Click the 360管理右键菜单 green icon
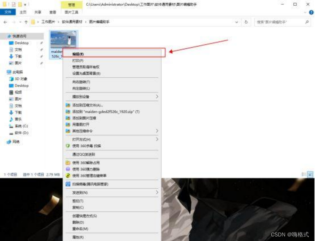The image size is (315, 241). 68,175
